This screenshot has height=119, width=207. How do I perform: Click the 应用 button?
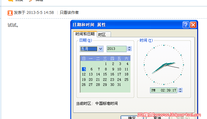pos(183,117)
